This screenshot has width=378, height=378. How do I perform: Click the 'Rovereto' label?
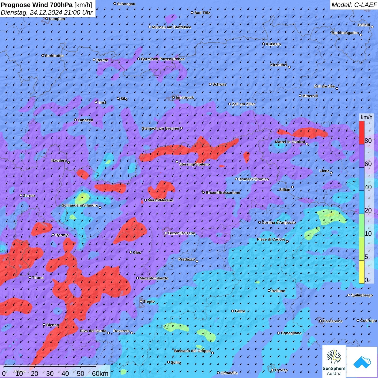point(122,331)
